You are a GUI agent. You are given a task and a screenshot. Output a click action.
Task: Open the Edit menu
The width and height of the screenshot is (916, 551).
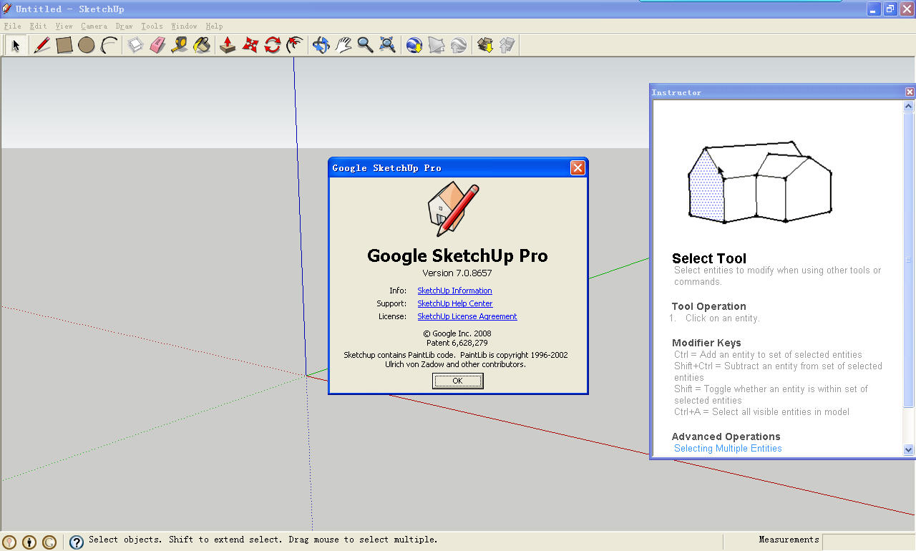pyautogui.click(x=38, y=26)
